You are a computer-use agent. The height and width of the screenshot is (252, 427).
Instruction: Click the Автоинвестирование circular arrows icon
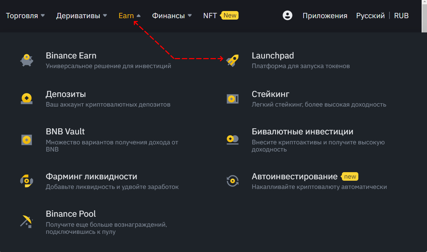point(232,181)
